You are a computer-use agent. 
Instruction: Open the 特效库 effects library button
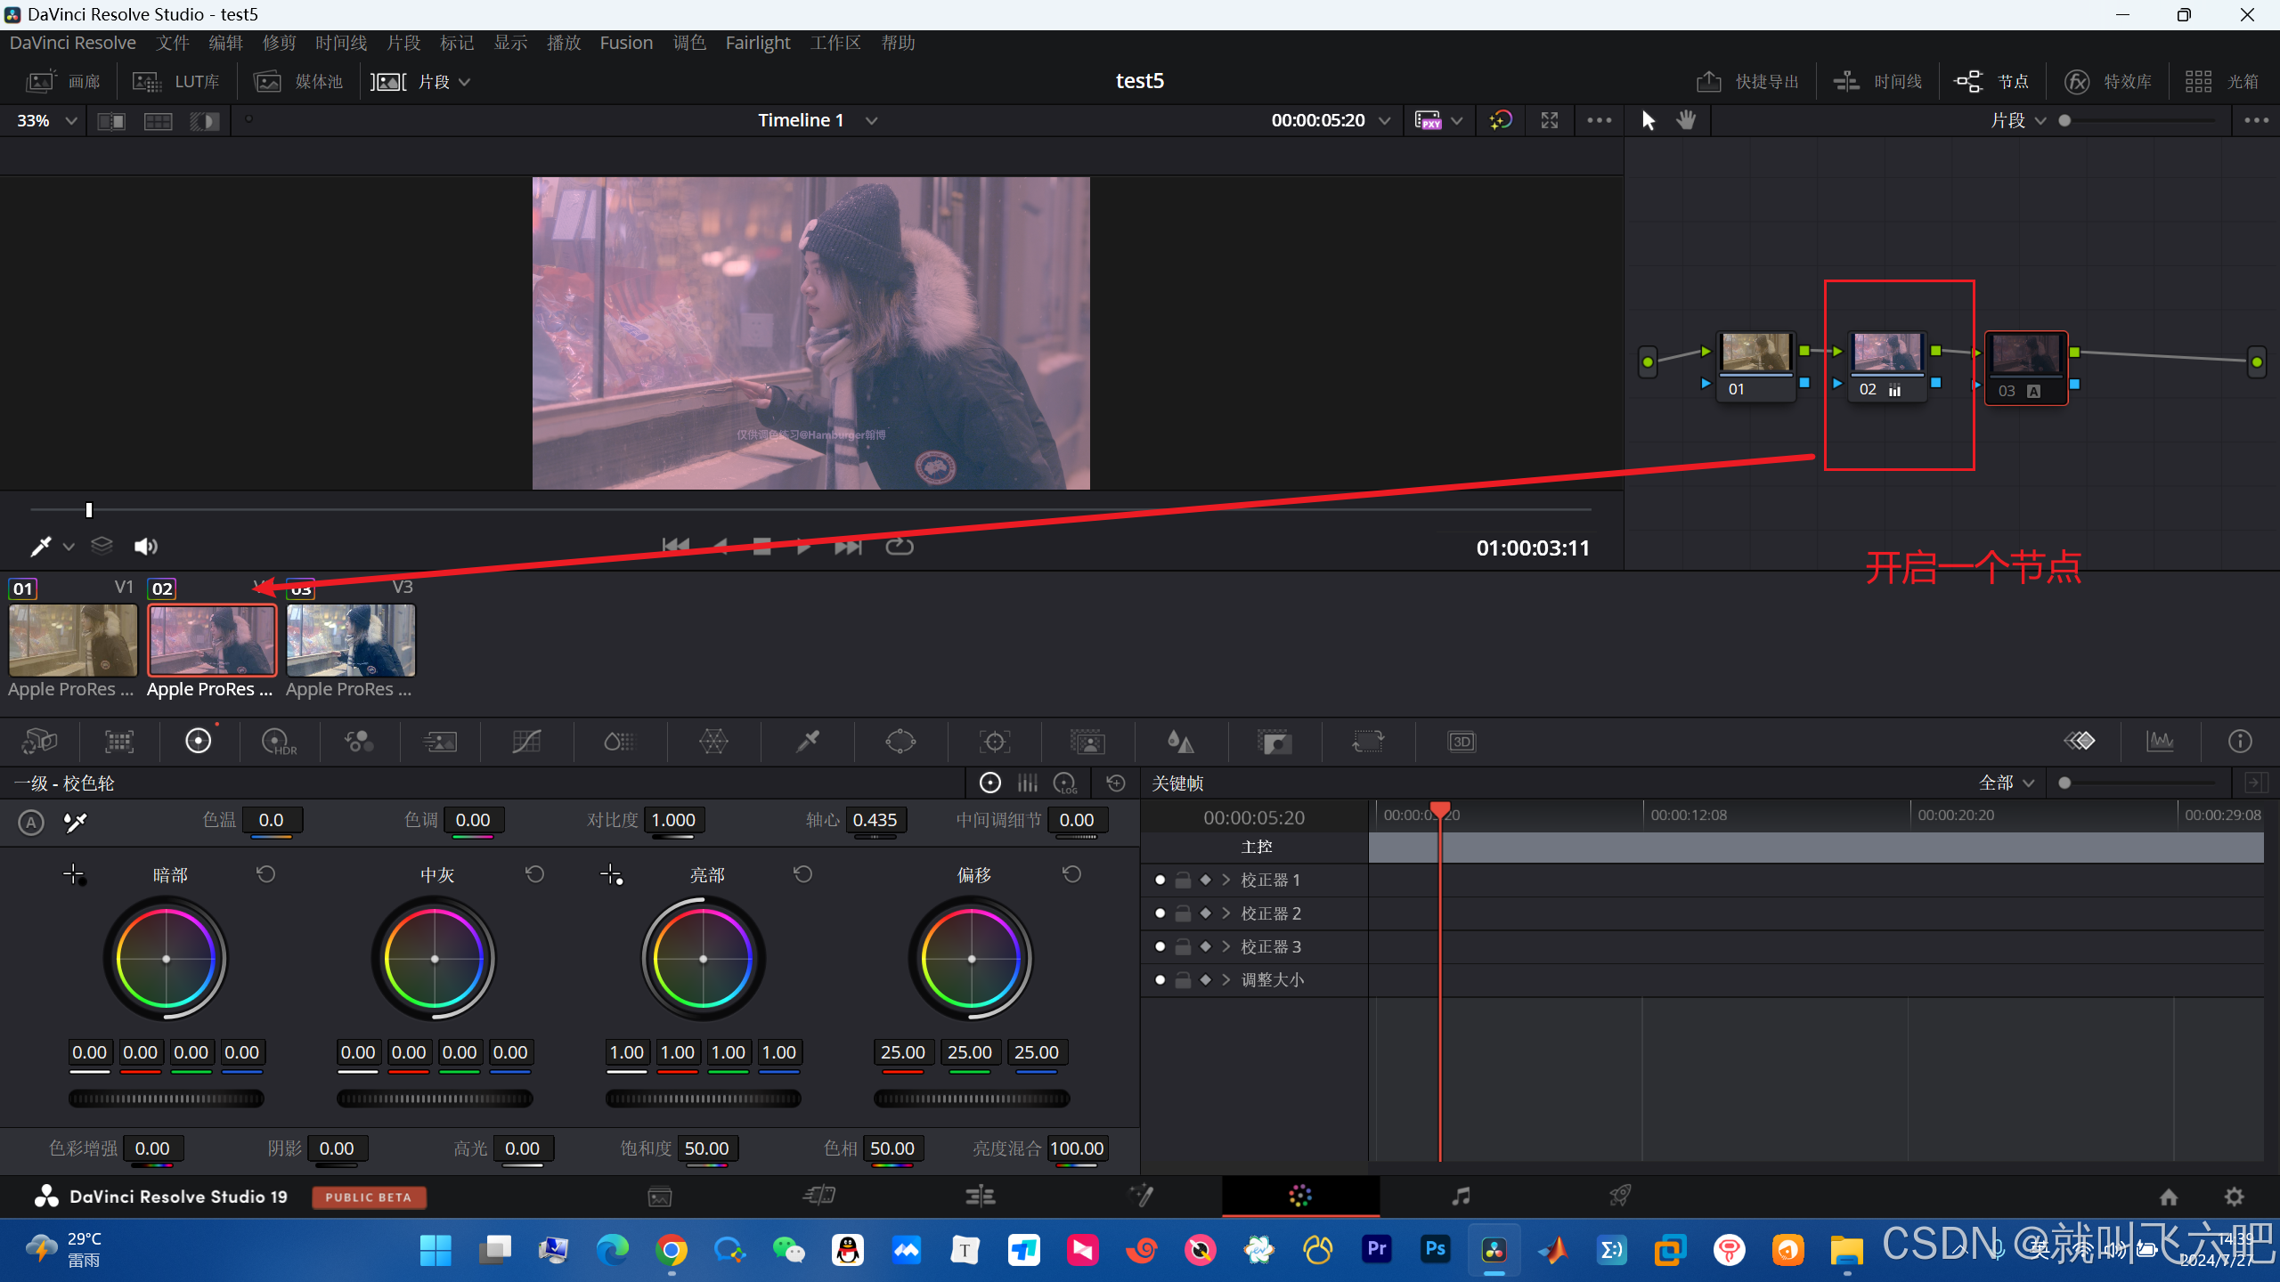click(x=2108, y=82)
